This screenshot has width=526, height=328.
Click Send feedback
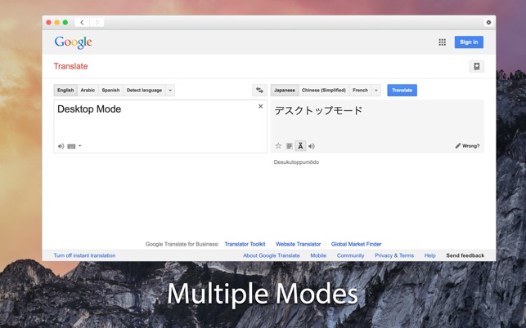click(465, 255)
